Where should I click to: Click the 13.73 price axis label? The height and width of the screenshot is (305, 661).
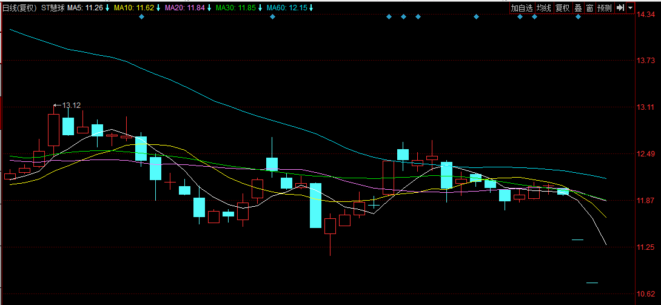(645, 61)
